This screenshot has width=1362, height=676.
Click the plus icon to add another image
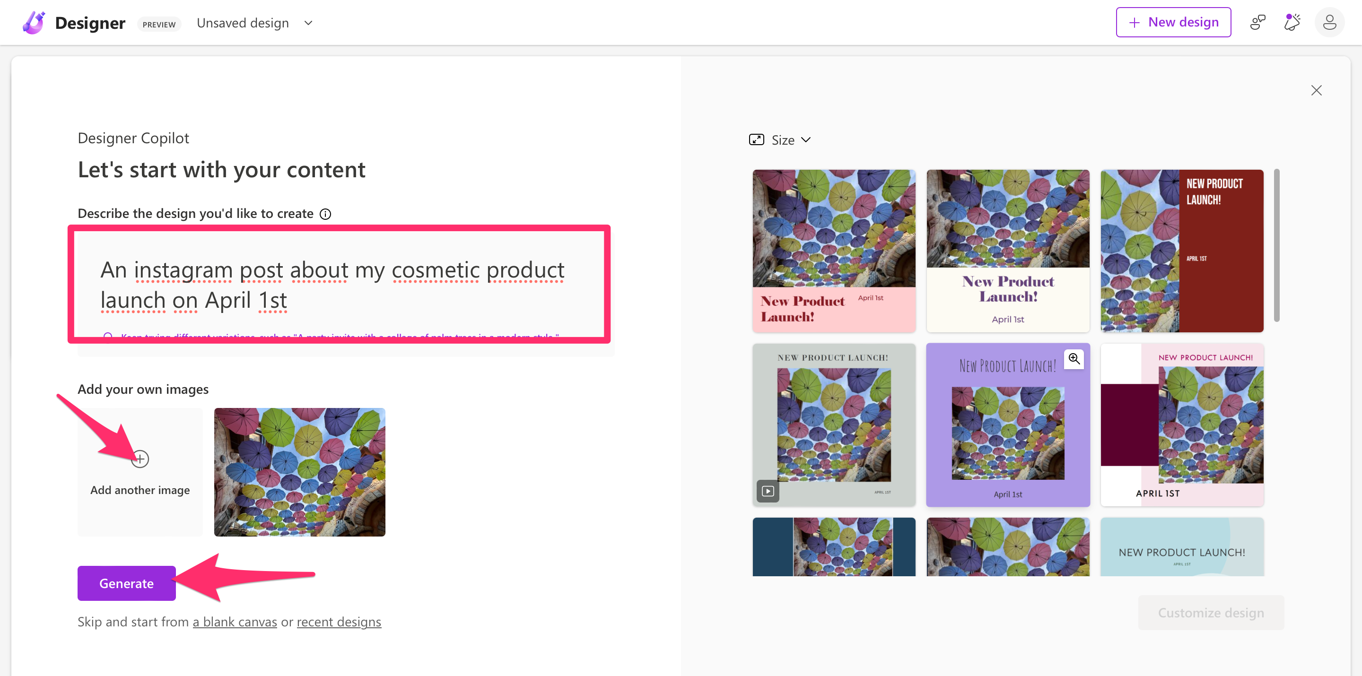pyautogui.click(x=140, y=459)
